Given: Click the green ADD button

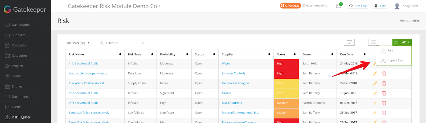Looking at the screenshot, I should coord(402,42).
